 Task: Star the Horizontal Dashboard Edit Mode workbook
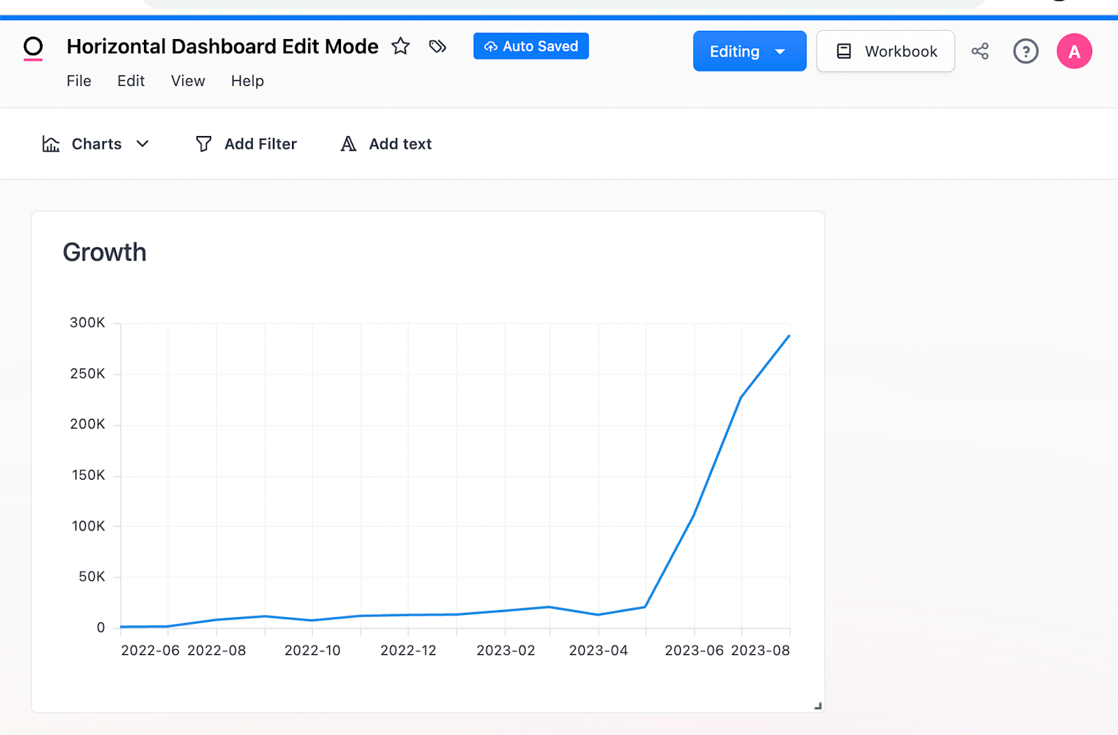(400, 46)
